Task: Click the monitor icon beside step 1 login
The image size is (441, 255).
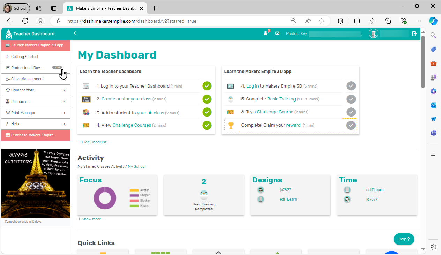Action: click(86, 86)
